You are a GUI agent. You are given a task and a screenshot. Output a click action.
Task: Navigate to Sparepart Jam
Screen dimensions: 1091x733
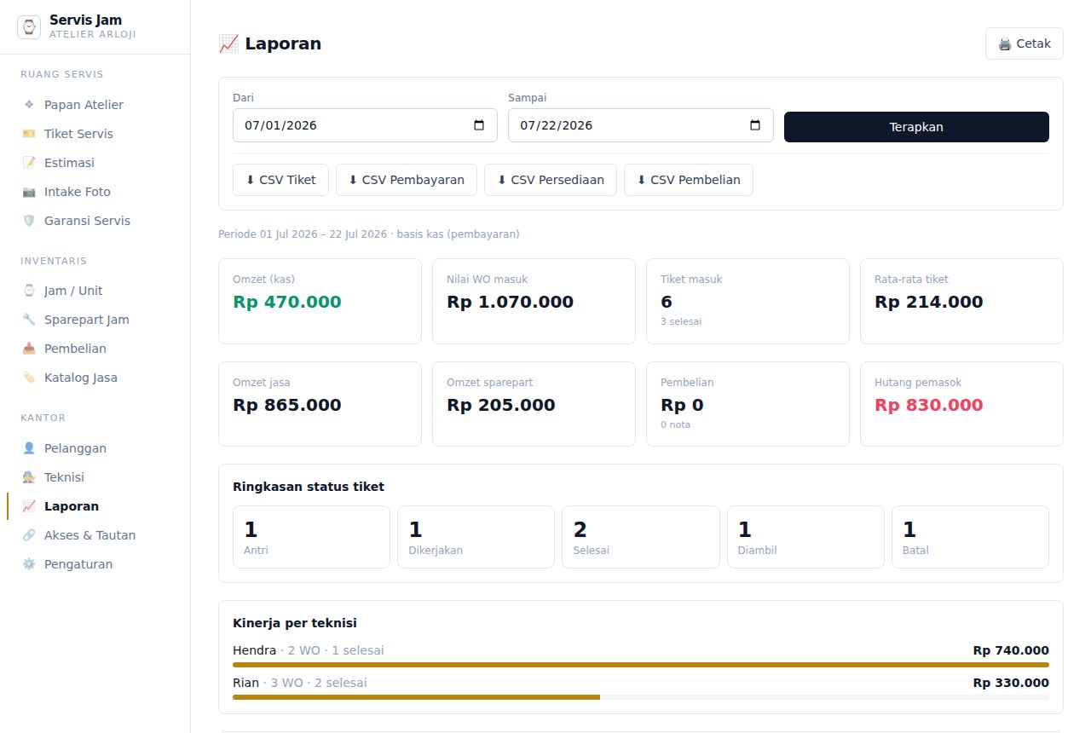click(x=95, y=320)
